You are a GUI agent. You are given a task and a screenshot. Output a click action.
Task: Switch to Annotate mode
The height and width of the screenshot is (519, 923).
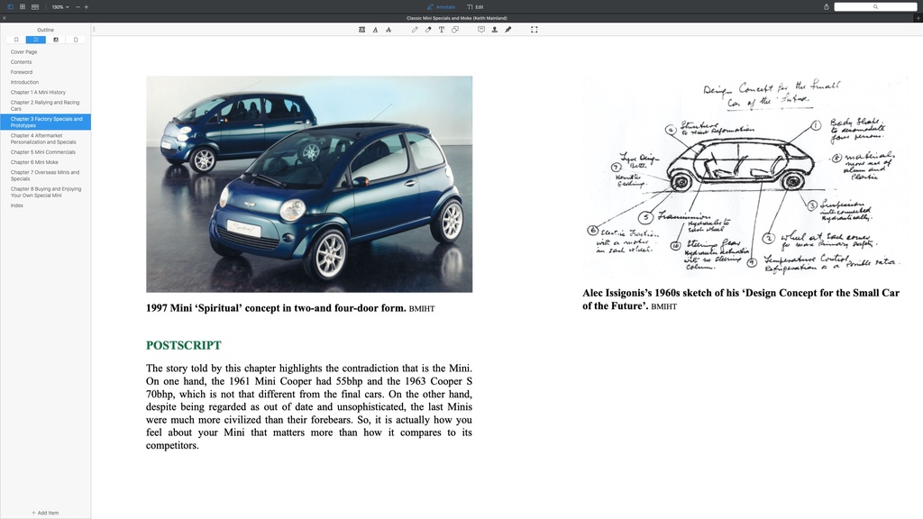441,6
